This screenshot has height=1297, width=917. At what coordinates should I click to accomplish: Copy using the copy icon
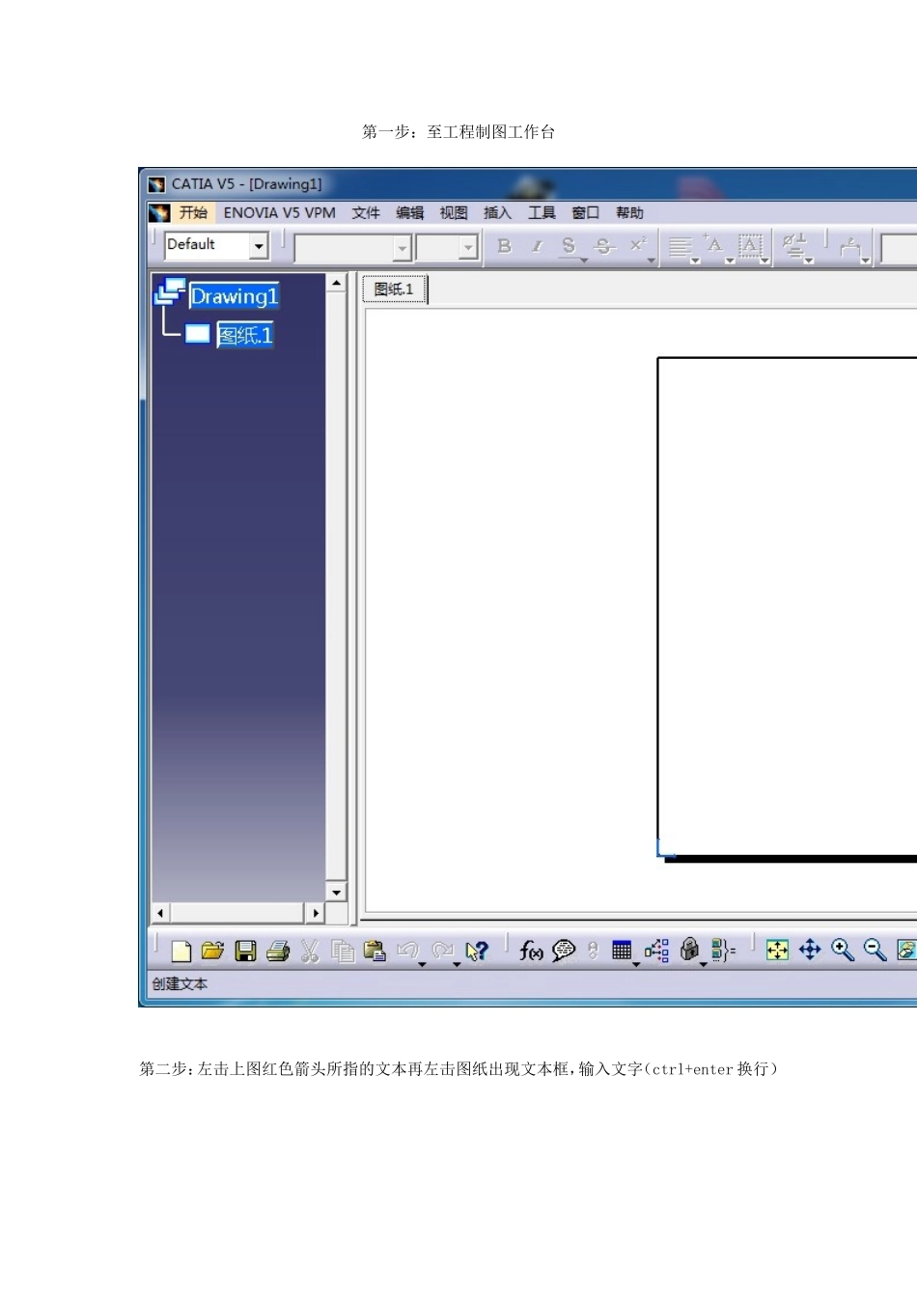[343, 951]
